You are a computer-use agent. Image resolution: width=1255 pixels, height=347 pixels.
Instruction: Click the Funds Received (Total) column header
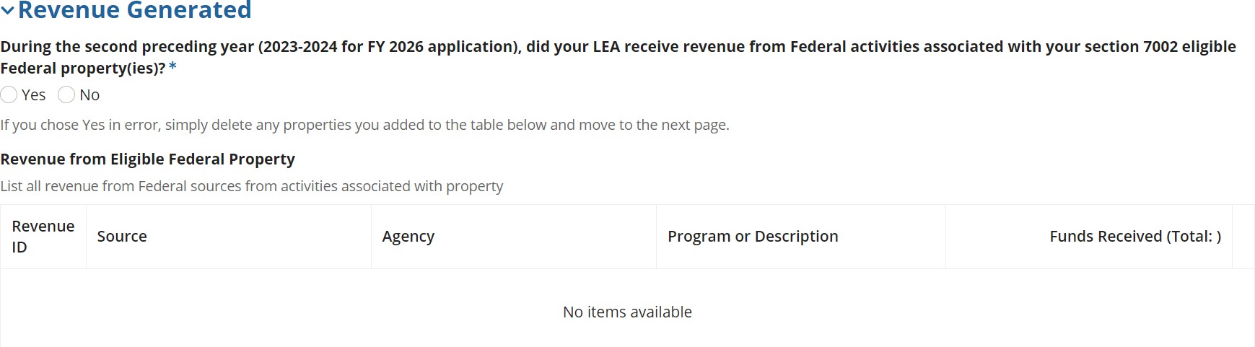(1134, 237)
